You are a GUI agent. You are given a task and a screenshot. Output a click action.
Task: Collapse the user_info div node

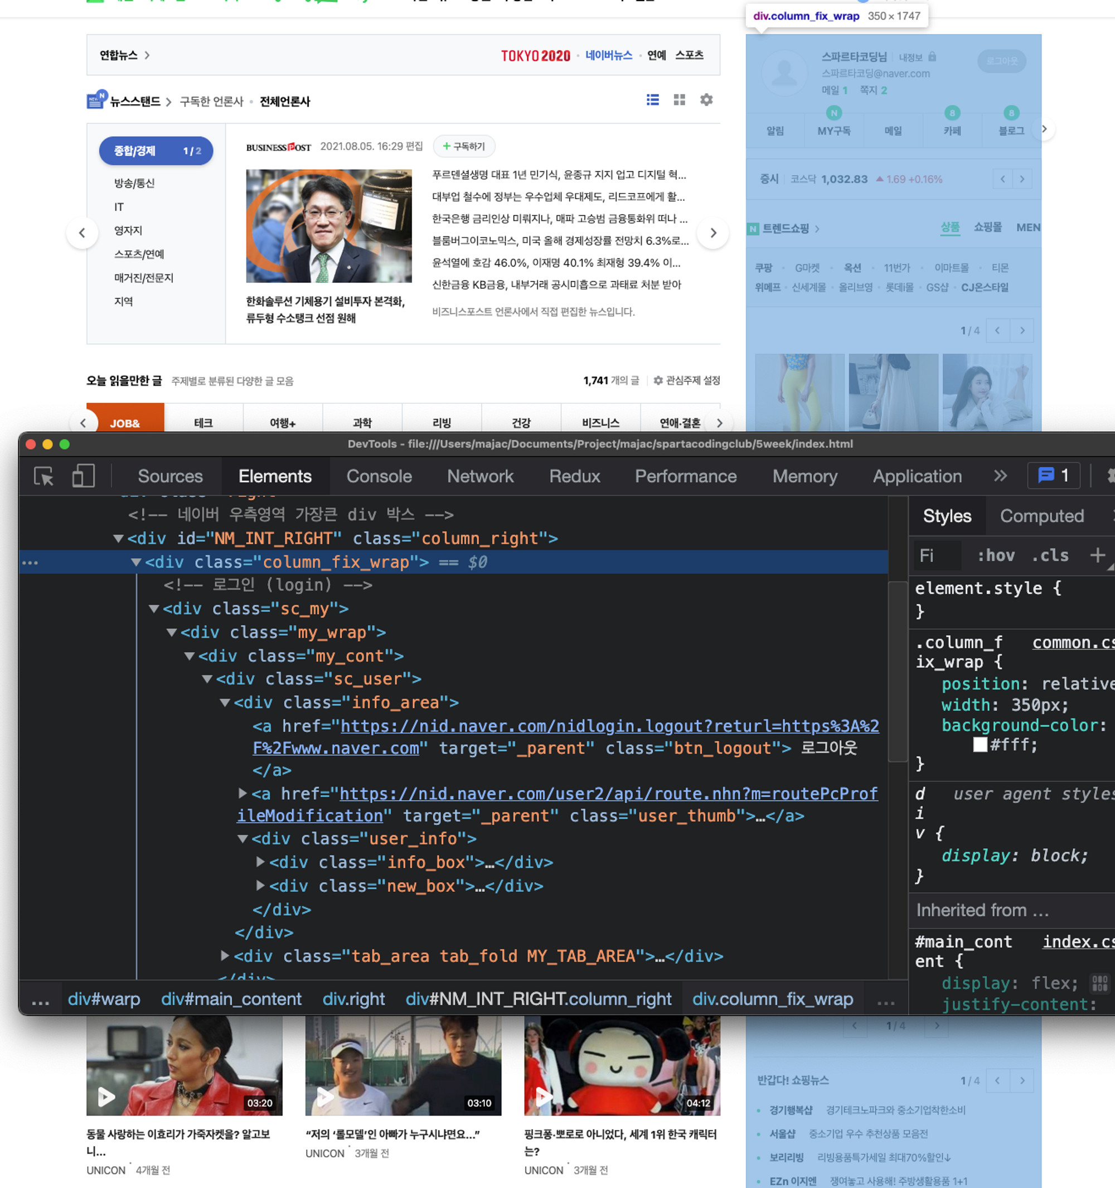coord(243,839)
